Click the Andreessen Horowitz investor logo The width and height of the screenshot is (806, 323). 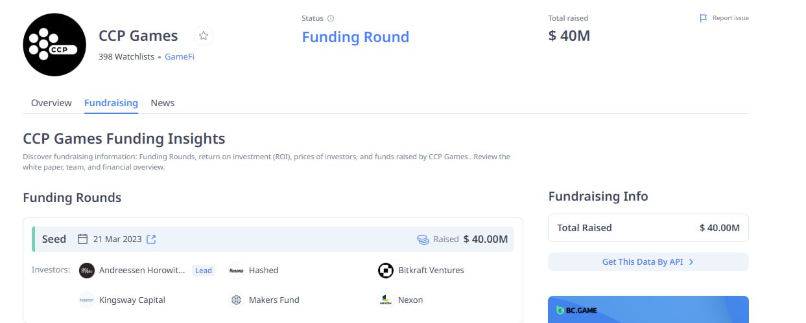(87, 271)
